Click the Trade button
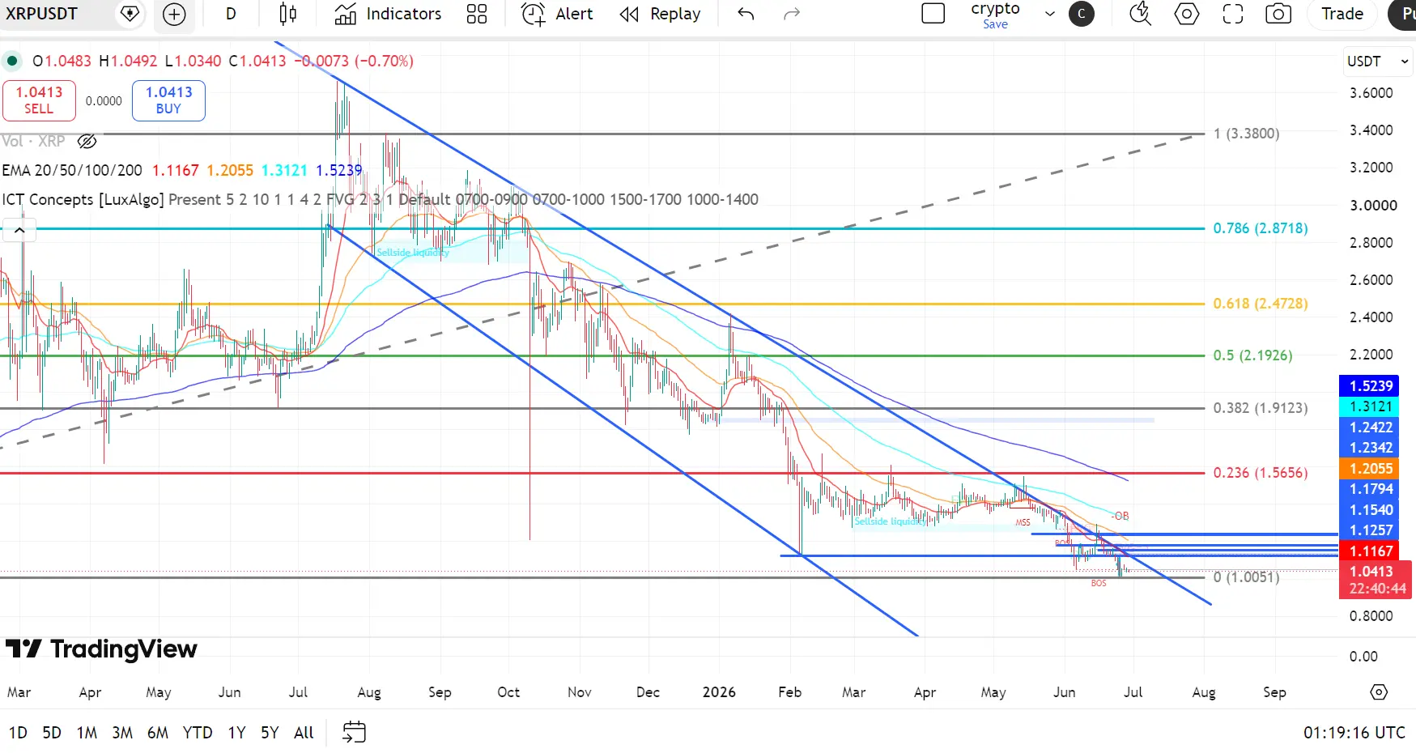1416x753 pixels. pos(1342,14)
